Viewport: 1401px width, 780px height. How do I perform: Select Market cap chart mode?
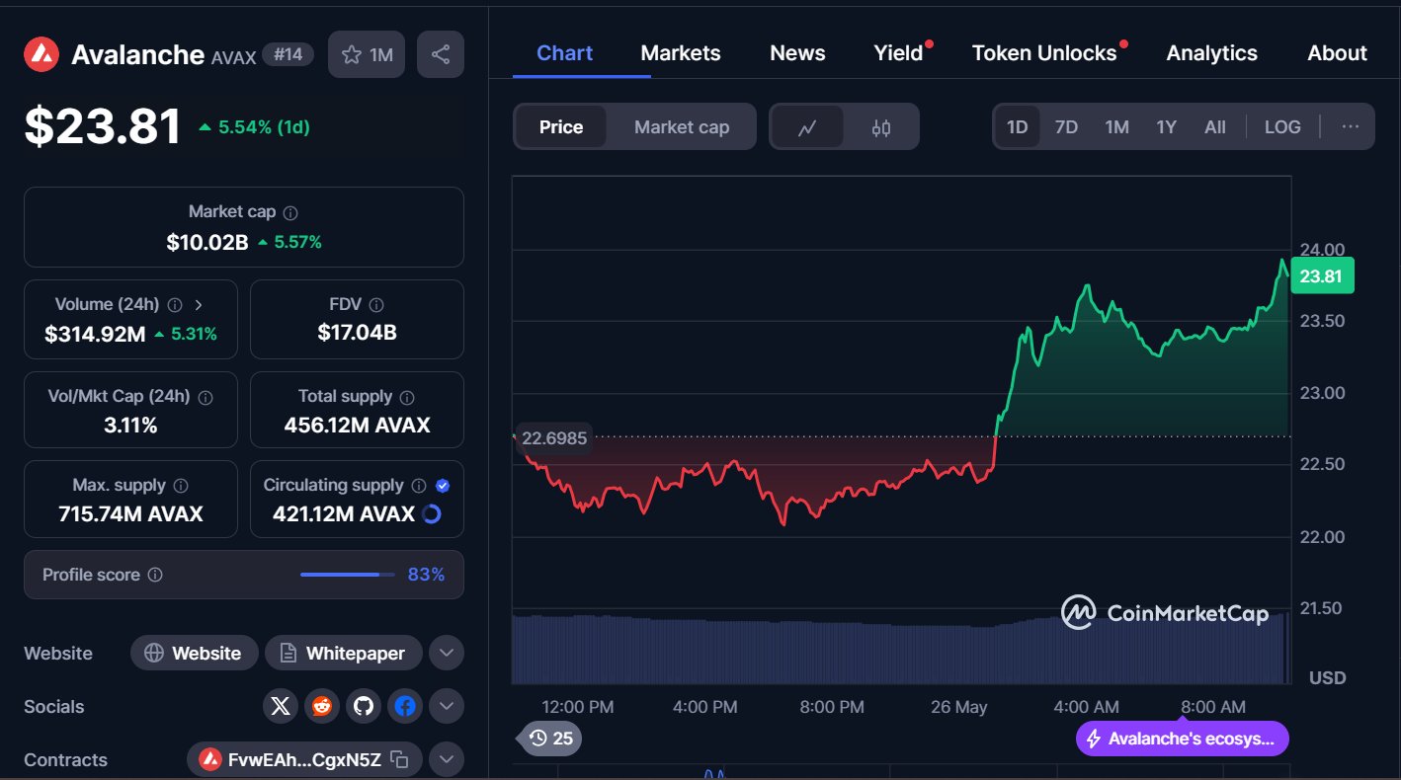[682, 127]
